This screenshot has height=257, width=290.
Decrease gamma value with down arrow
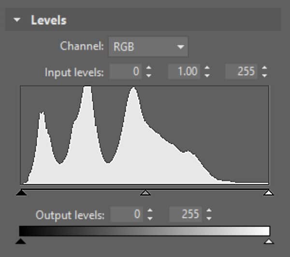207,76
